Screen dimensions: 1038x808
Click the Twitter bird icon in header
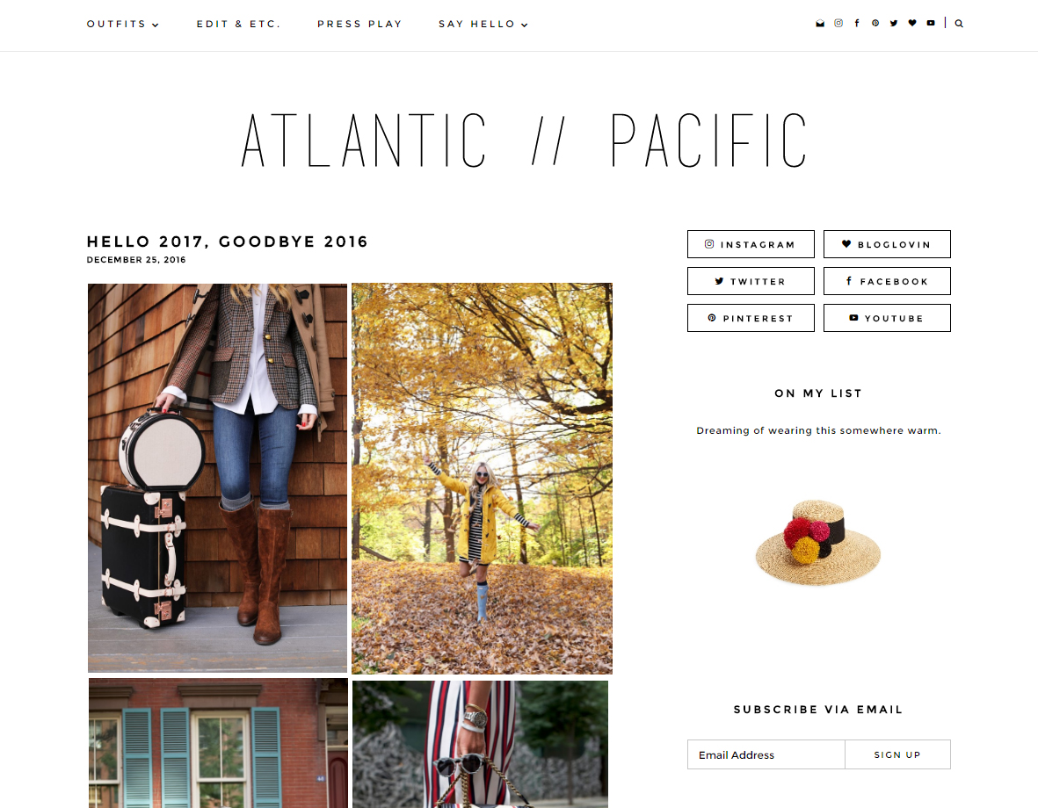894,23
